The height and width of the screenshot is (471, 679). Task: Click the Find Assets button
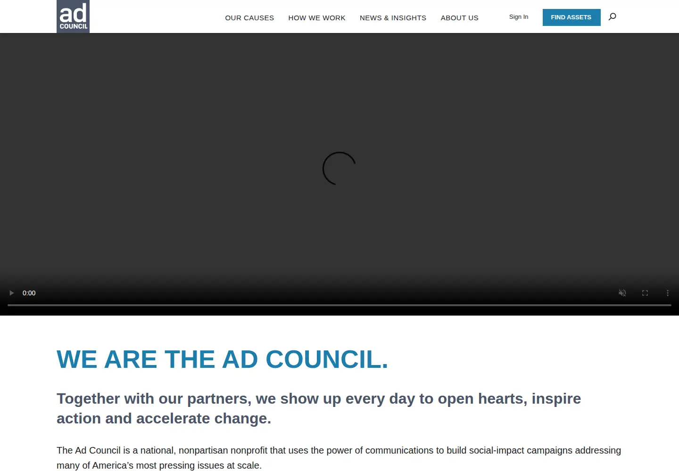coord(571,17)
